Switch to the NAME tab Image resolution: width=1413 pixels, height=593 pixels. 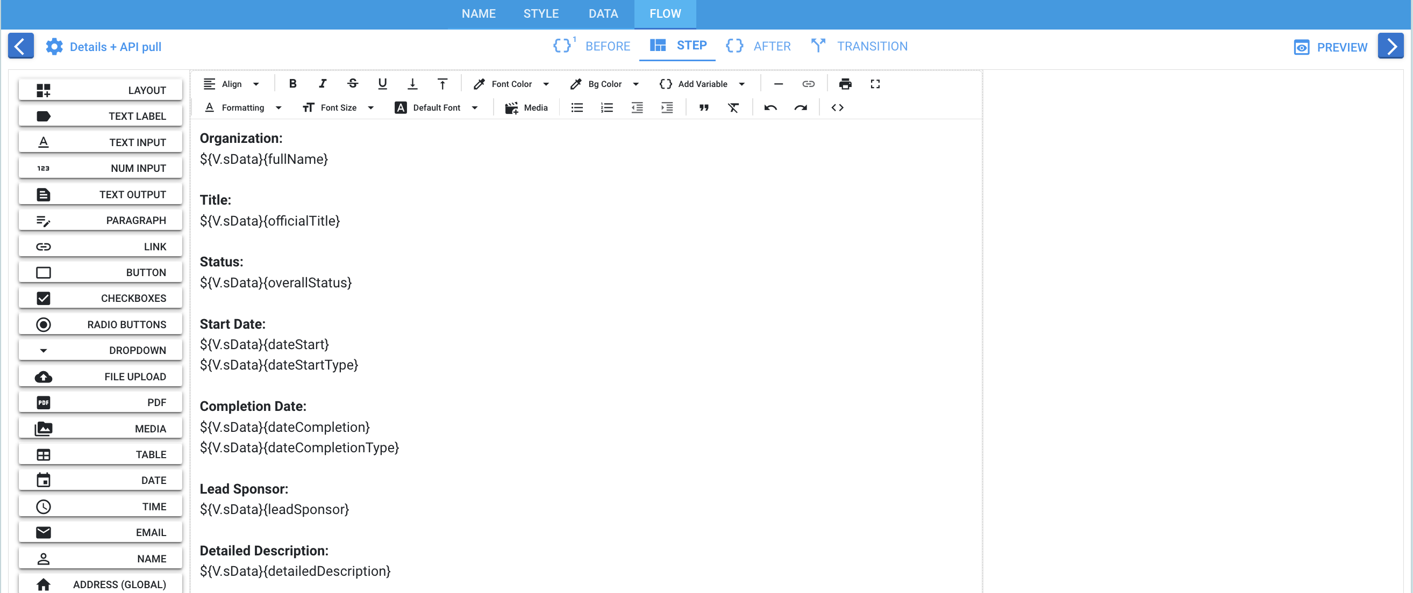point(479,14)
